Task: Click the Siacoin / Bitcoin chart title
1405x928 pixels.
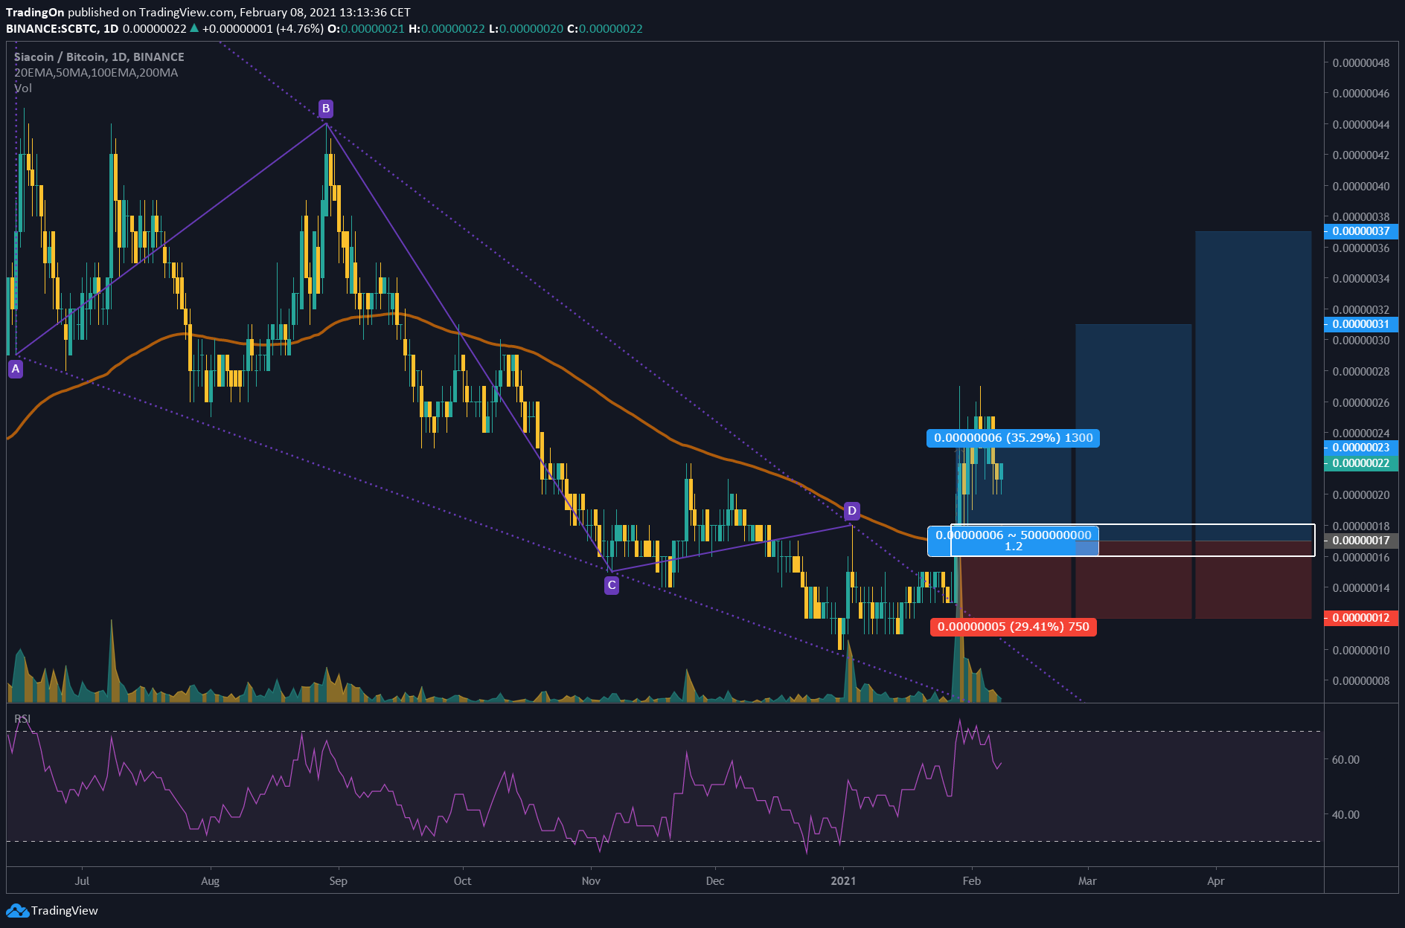Action: click(99, 57)
